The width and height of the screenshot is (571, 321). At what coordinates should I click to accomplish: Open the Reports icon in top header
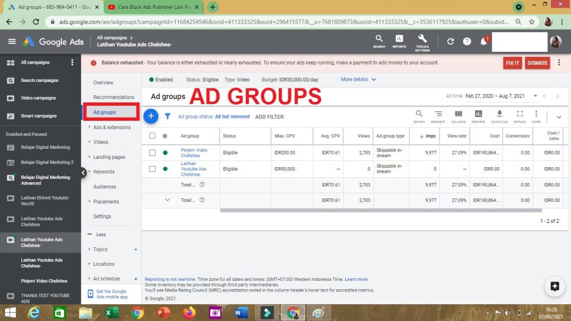(x=399, y=41)
